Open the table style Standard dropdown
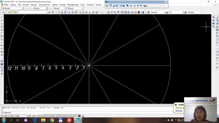Image resolution: width=219 pixels, height=123 pixels. point(194,12)
